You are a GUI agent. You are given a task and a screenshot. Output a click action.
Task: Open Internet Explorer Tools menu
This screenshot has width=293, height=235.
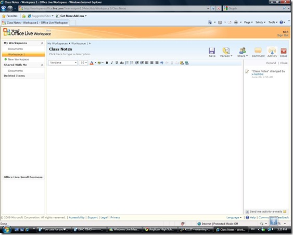273,22
